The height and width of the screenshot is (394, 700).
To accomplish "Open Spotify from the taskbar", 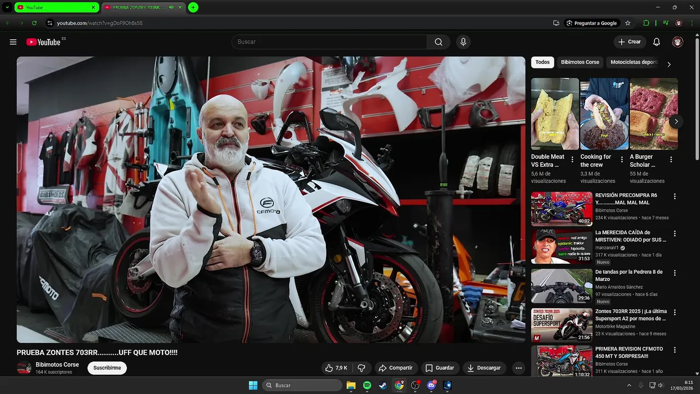I will click(367, 385).
